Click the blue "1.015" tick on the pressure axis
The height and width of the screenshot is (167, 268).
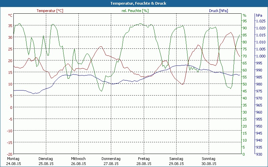pos(261,35)
